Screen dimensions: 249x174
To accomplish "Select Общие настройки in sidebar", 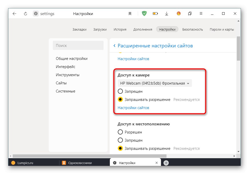I will (x=72, y=59).
